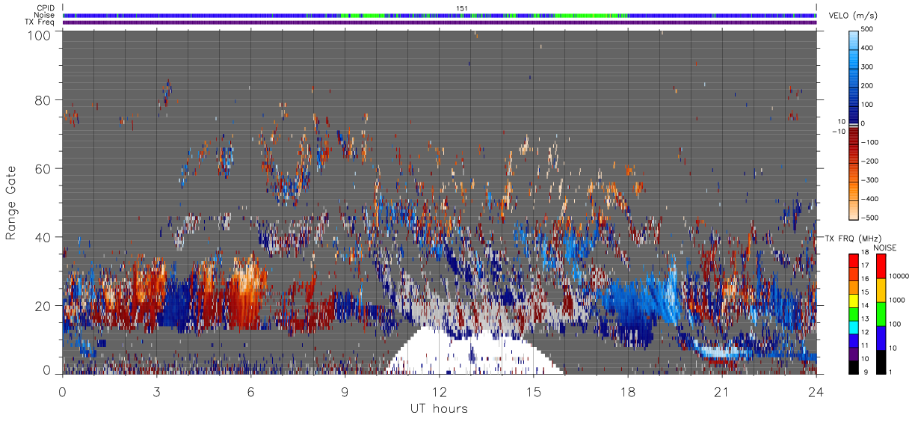918x424 pixels.
Task: Click the x-axis tick label "3"
Action: pyautogui.click(x=156, y=392)
